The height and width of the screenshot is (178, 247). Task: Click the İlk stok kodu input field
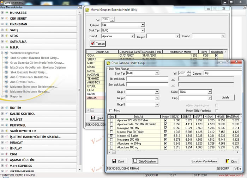[147, 79]
